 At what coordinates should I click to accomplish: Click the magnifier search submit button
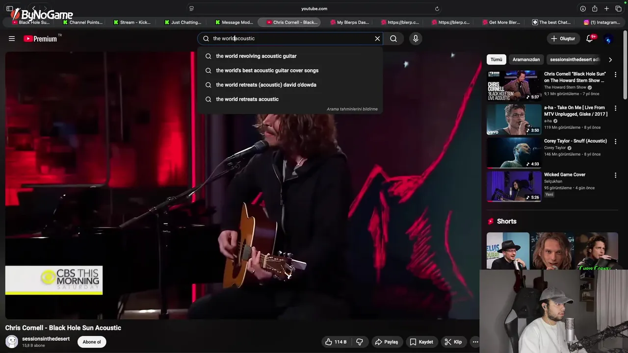pyautogui.click(x=393, y=38)
